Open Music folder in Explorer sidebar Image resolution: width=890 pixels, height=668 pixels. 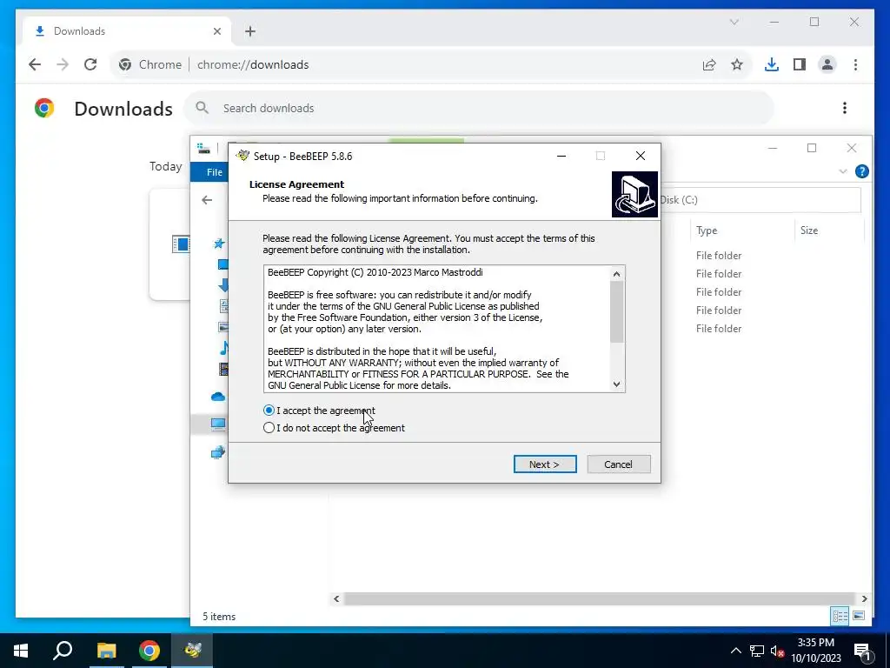tap(223, 348)
